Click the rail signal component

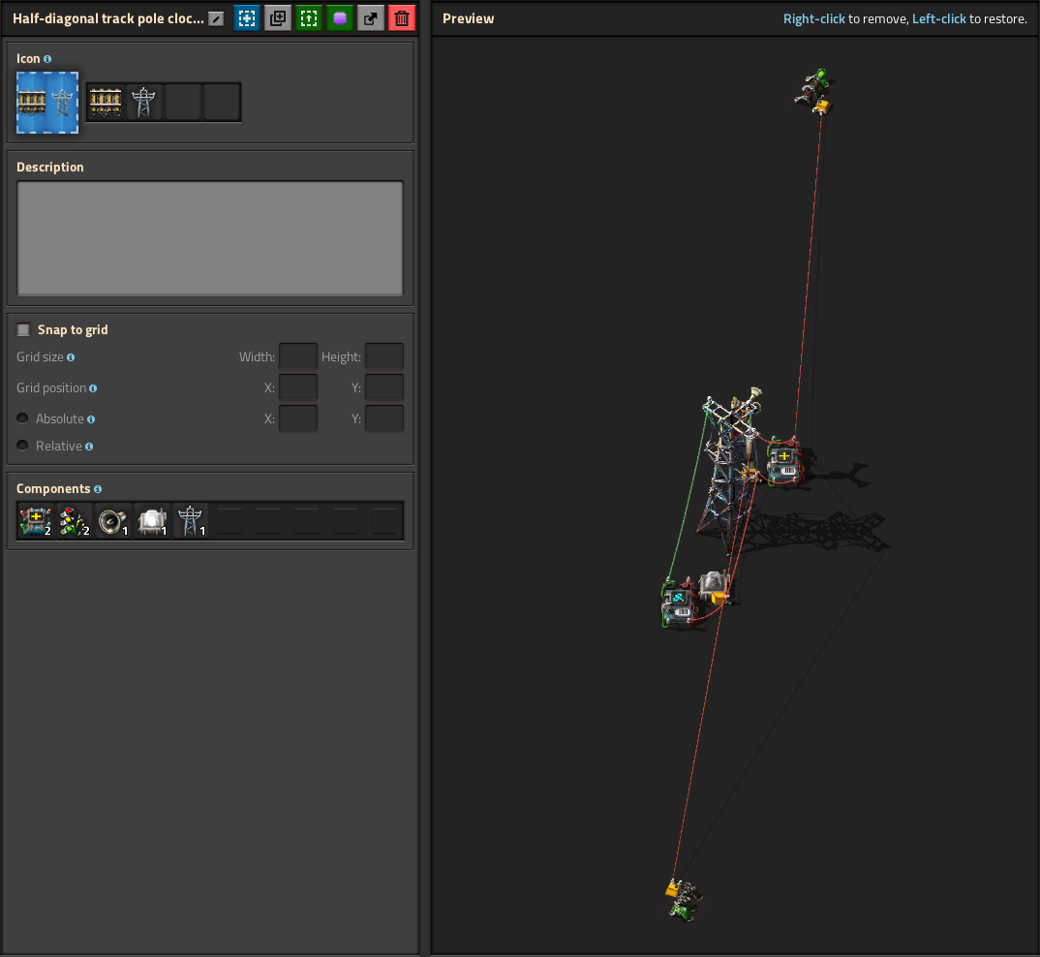75,521
